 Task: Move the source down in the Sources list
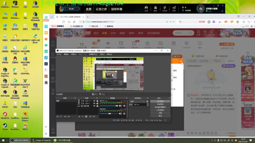click(94, 116)
